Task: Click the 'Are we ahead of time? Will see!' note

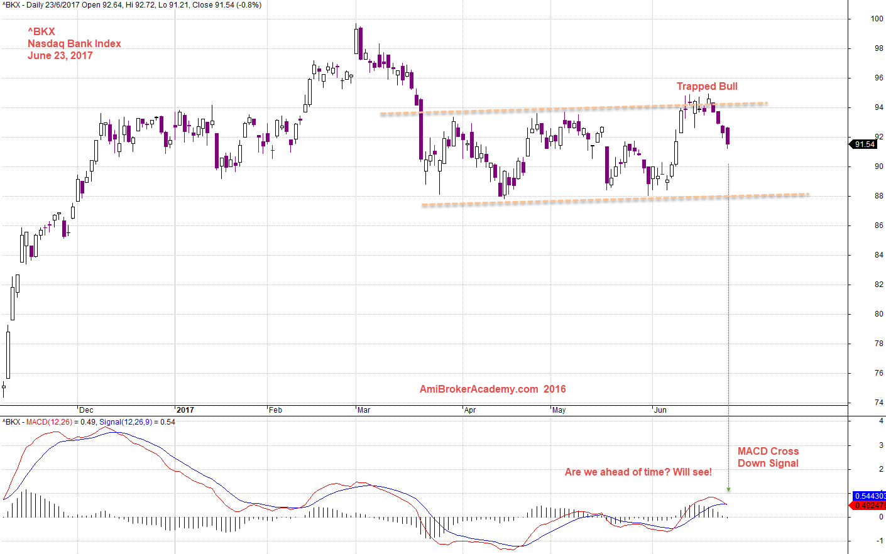Action: click(638, 472)
